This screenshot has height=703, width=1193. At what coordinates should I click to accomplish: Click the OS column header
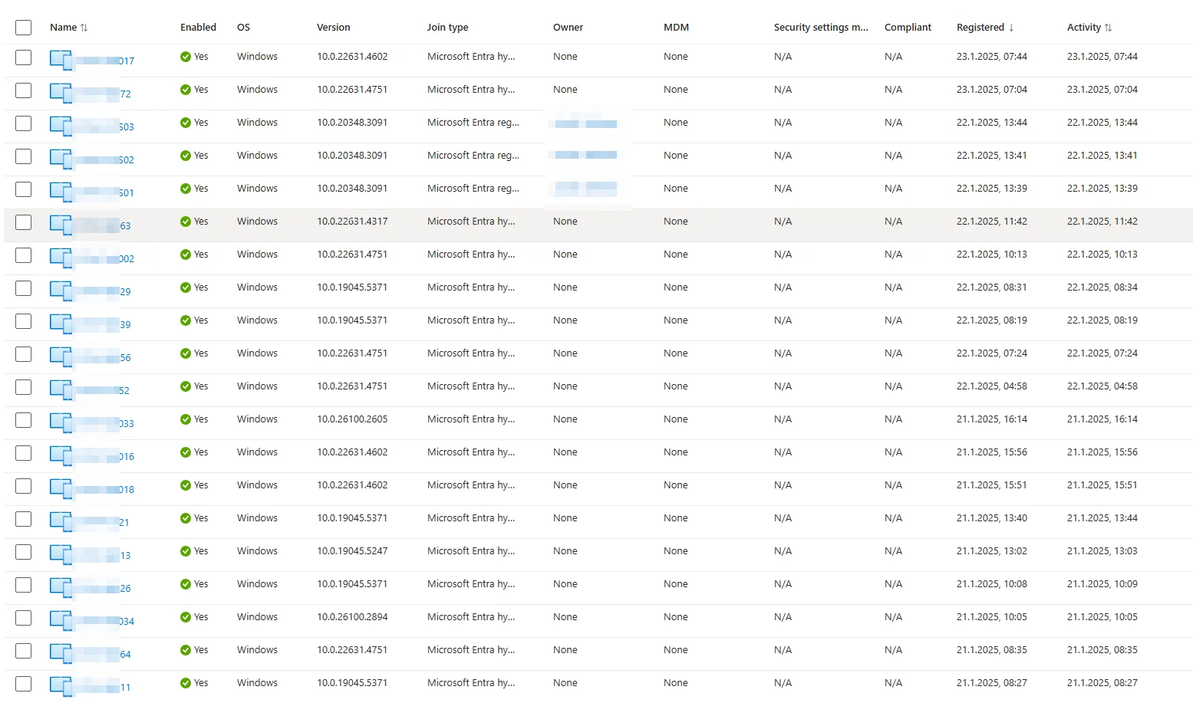pyautogui.click(x=243, y=28)
